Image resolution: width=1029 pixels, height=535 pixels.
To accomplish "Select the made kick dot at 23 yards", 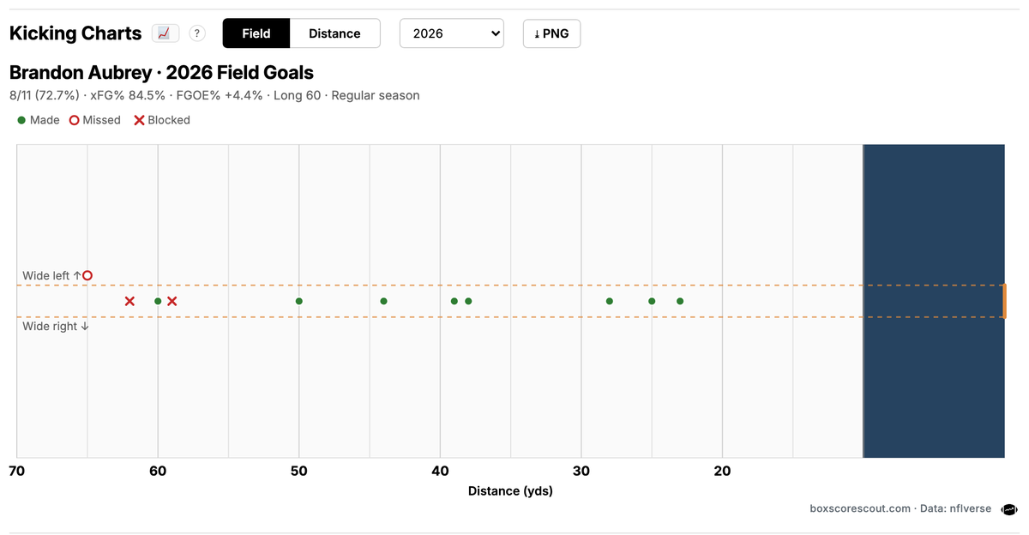I will tap(680, 301).
